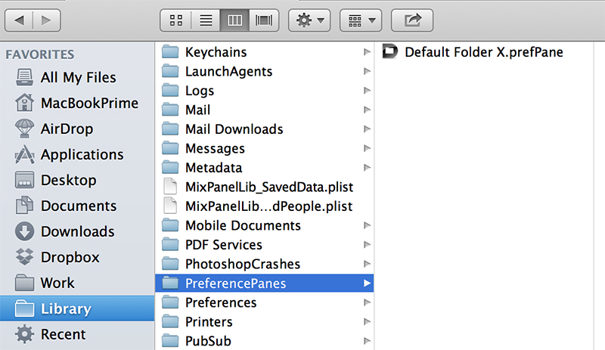
Task: Select the Metadata folder
Action: 264,168
